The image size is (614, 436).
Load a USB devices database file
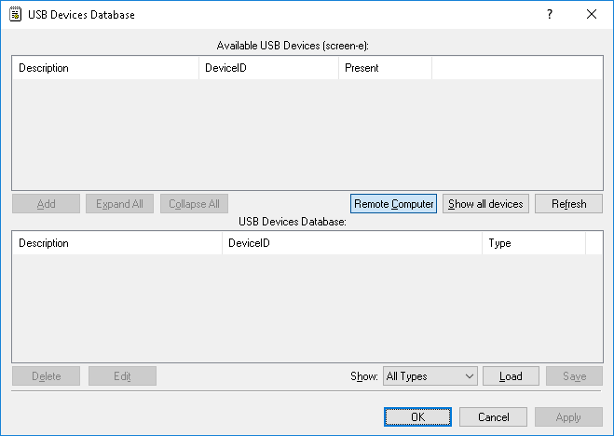tap(511, 376)
